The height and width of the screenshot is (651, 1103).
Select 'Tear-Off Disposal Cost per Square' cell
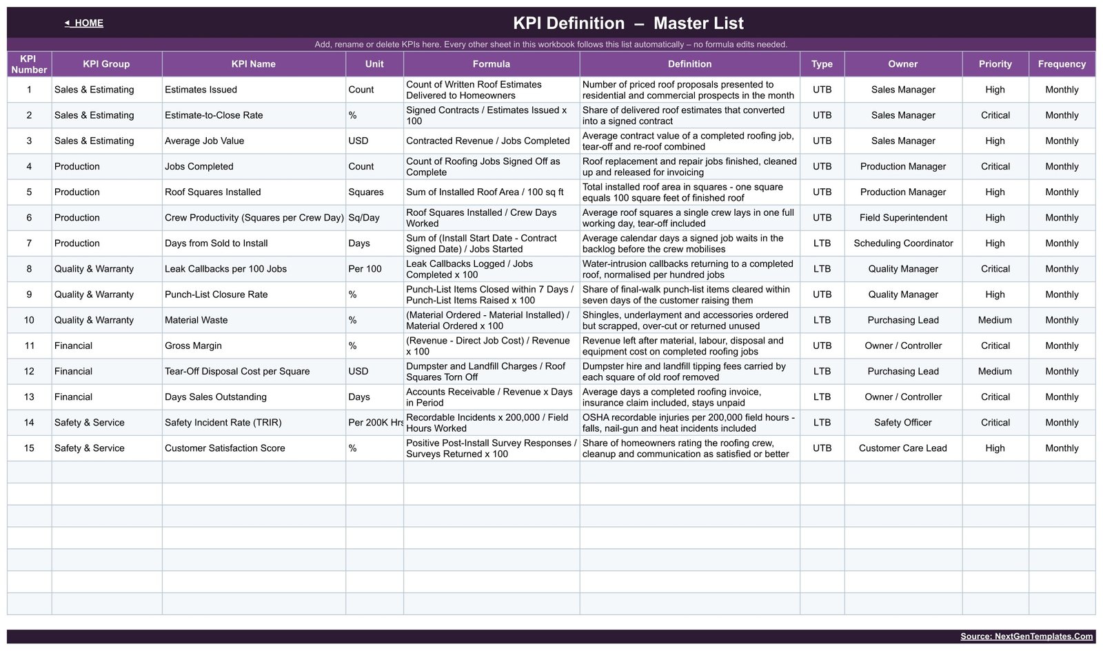point(254,371)
